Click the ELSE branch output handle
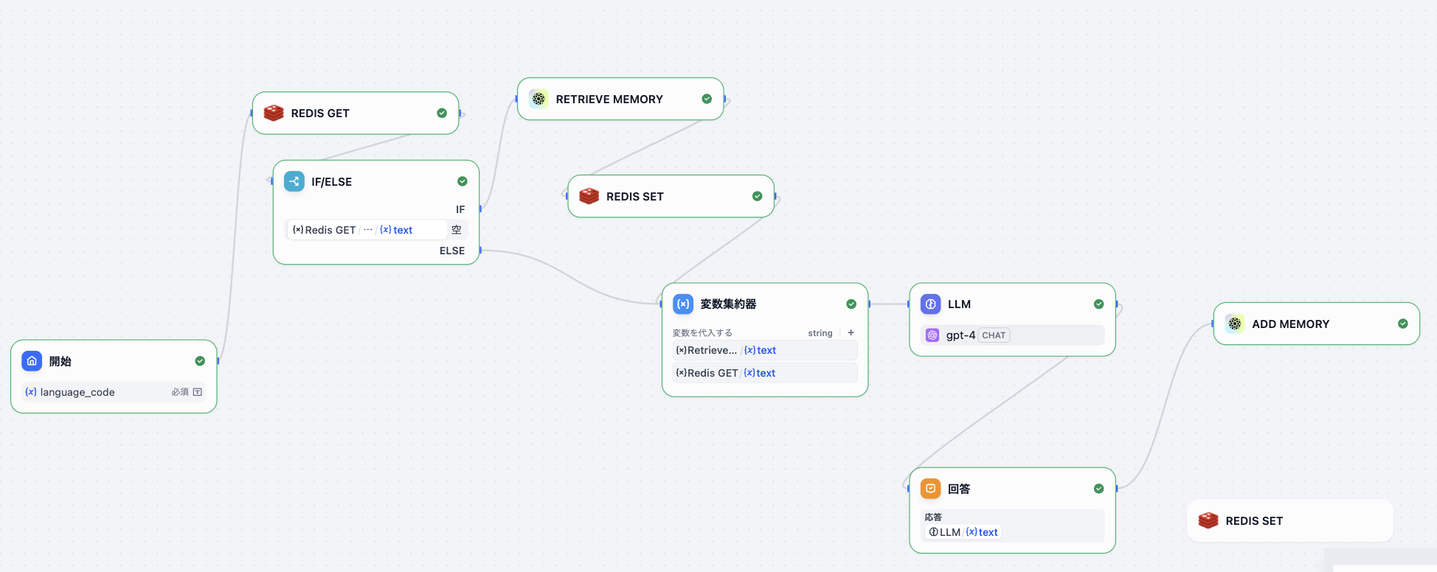 (x=480, y=251)
